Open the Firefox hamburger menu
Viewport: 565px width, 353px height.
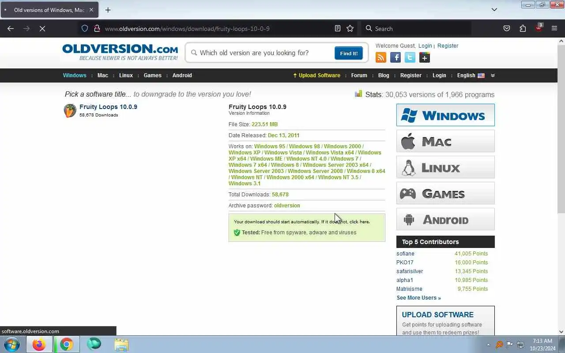(554, 28)
